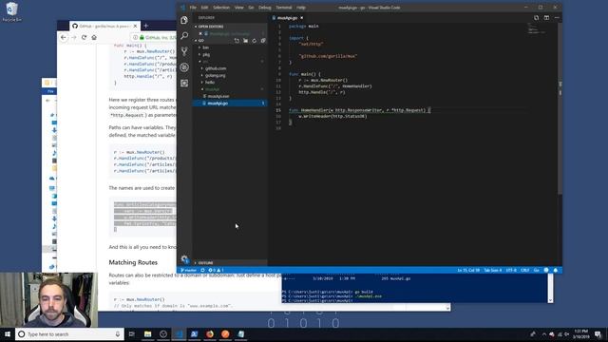Viewport: 608px width, 342px height.
Task: Click the master branch indicator in status bar
Action: pyautogui.click(x=189, y=270)
